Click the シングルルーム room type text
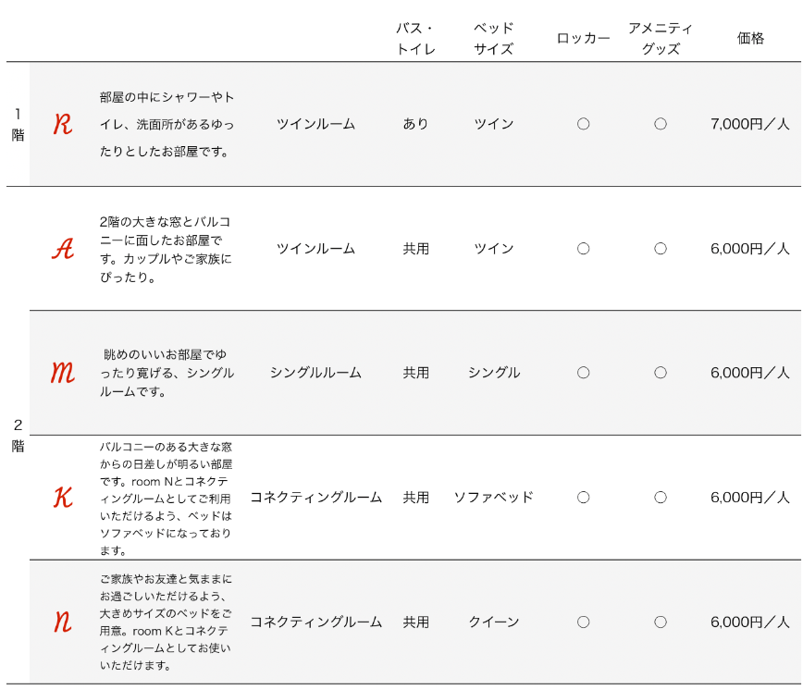The height and width of the screenshot is (690, 803). click(x=315, y=373)
